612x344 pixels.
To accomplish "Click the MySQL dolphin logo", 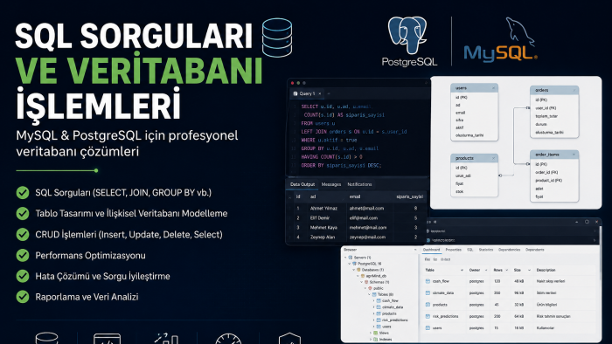I will click(x=519, y=31).
